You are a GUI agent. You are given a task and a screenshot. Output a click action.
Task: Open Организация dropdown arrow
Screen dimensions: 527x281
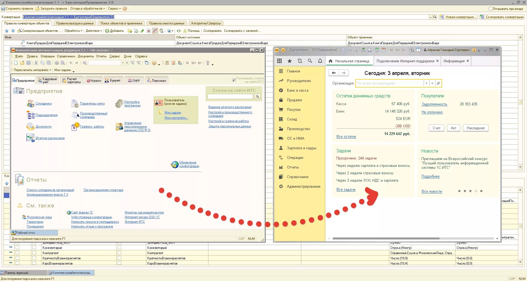point(426,83)
